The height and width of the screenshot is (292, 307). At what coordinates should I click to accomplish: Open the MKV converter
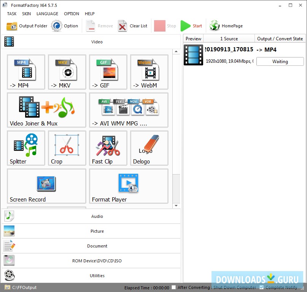pos(67,72)
